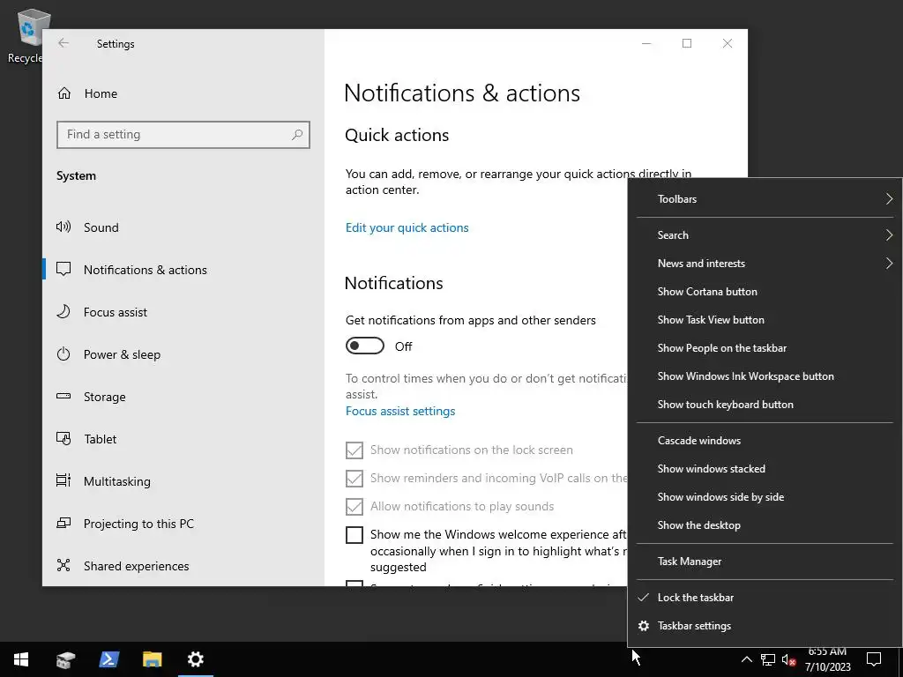Open Sound settings page
Image resolution: width=903 pixels, height=677 pixels.
pos(183,227)
